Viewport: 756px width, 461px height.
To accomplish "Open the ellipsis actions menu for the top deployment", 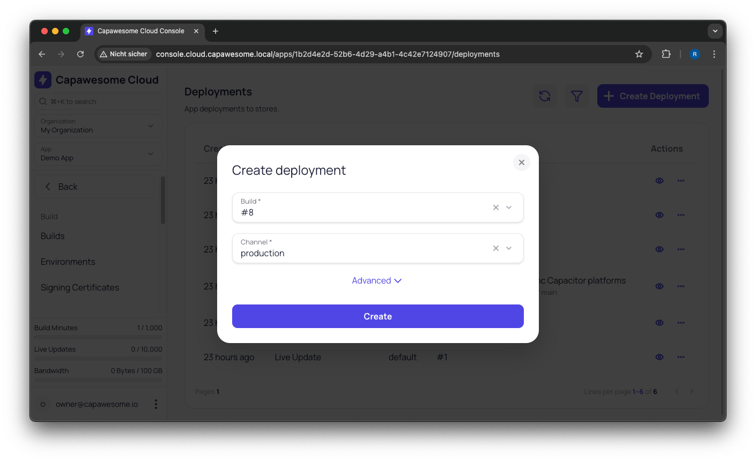I will pos(681,181).
